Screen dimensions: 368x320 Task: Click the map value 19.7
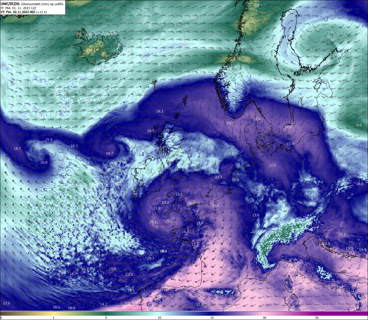[110, 154]
